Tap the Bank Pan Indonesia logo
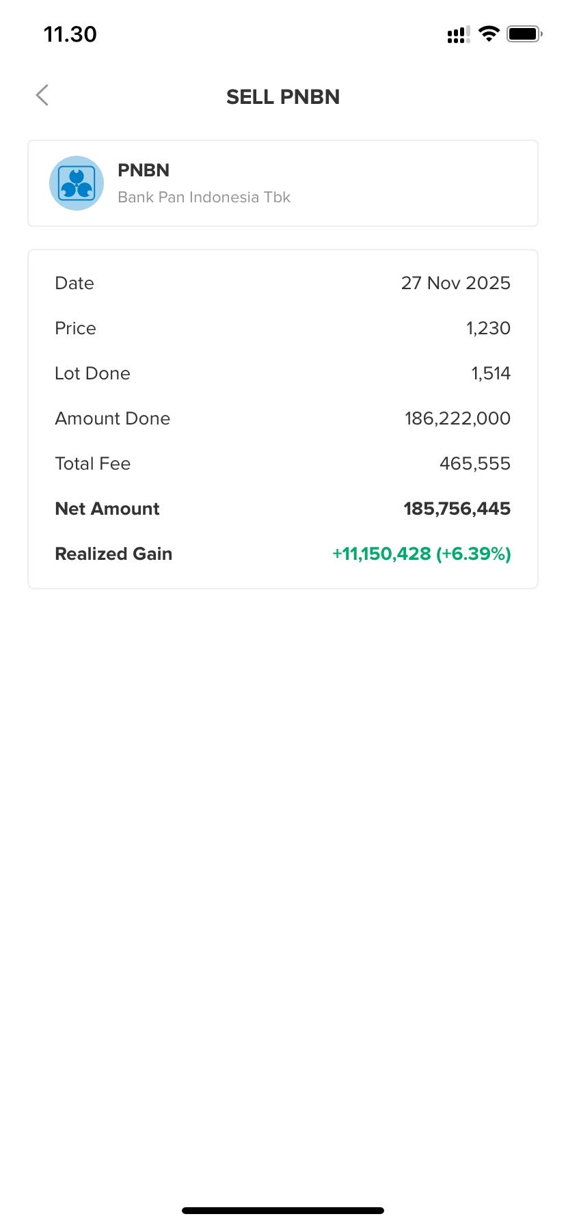The width and height of the screenshot is (566, 1225). pos(77,183)
